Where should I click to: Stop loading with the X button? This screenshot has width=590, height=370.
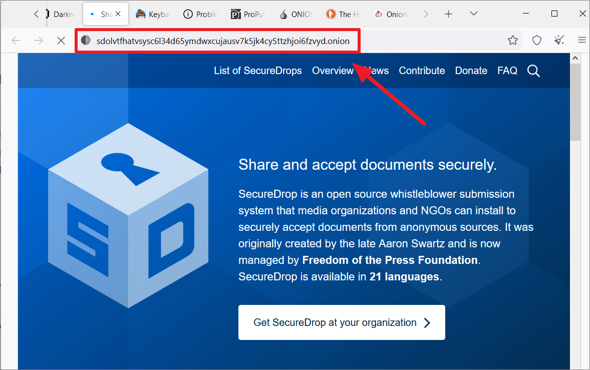click(x=61, y=40)
